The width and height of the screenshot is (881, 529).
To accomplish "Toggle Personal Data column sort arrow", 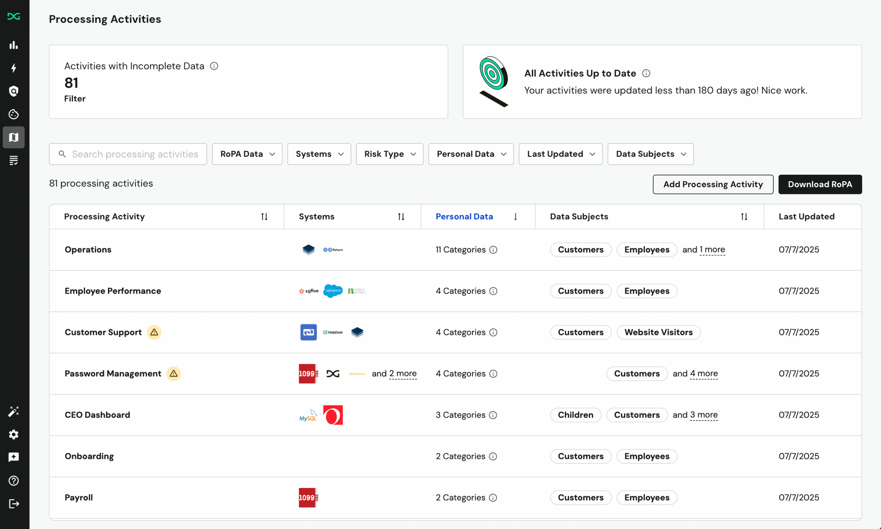I will point(516,217).
